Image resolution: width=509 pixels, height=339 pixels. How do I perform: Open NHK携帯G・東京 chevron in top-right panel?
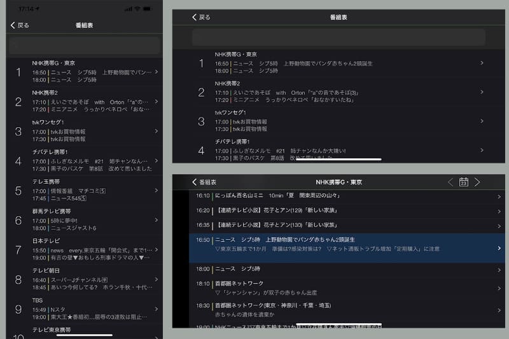pos(482,63)
